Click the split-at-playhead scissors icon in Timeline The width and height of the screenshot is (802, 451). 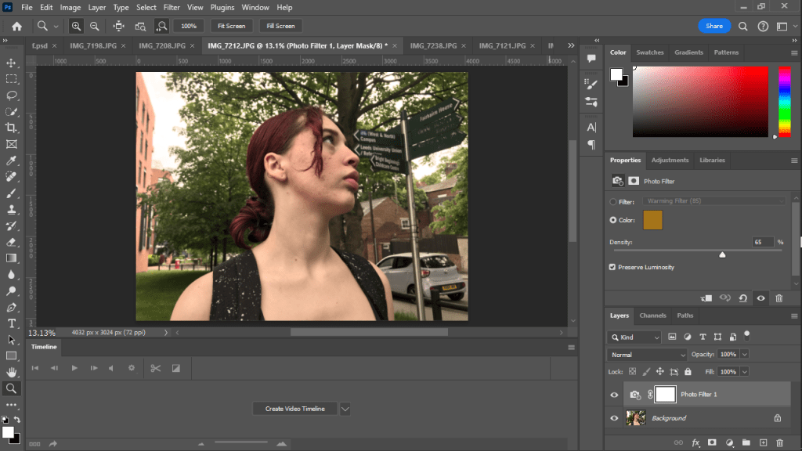155,368
